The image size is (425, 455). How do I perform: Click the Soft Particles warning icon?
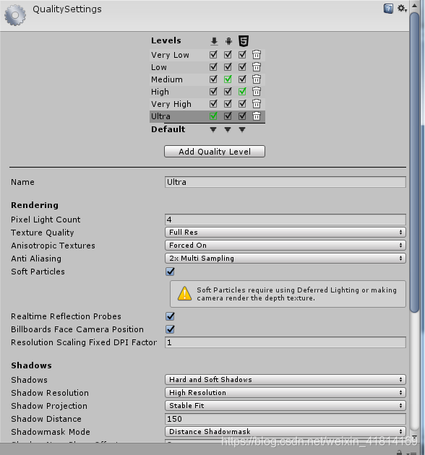184,293
